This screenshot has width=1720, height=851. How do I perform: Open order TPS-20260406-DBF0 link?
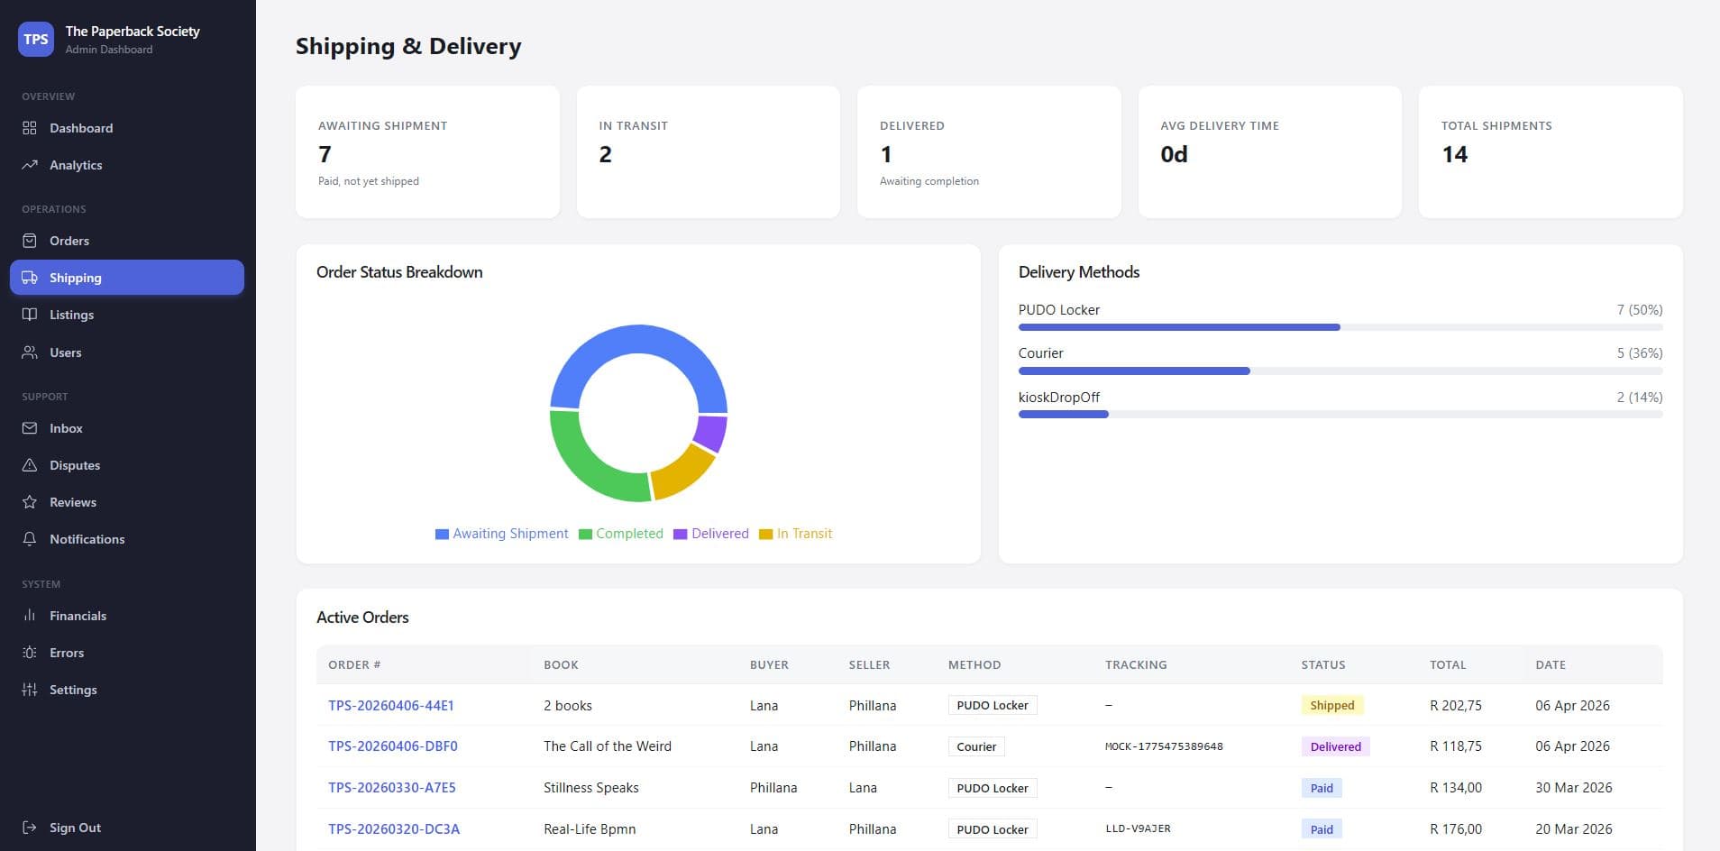393,746
